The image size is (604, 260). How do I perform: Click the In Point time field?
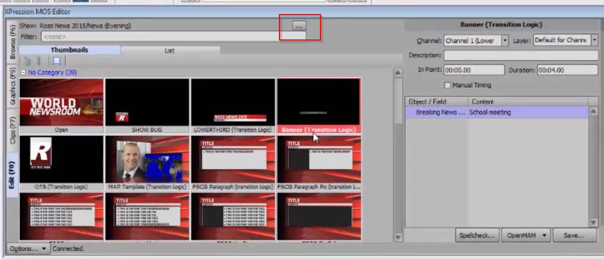[474, 70]
